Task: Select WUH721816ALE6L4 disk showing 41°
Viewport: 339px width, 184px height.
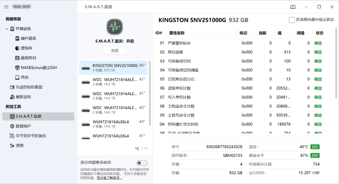Action: [x=113, y=136]
